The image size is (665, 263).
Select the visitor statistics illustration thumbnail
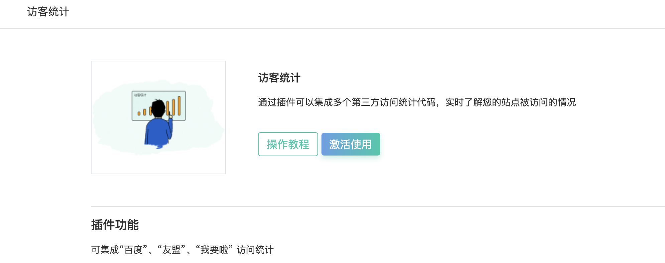pyautogui.click(x=158, y=117)
